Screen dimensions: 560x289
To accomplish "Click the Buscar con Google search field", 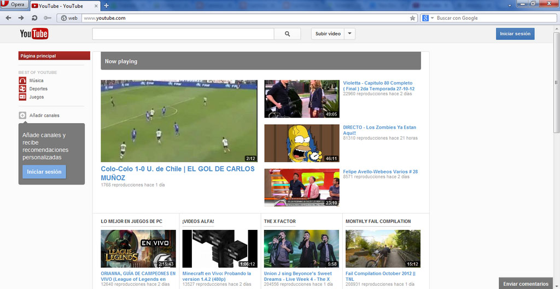I will pos(495,18).
